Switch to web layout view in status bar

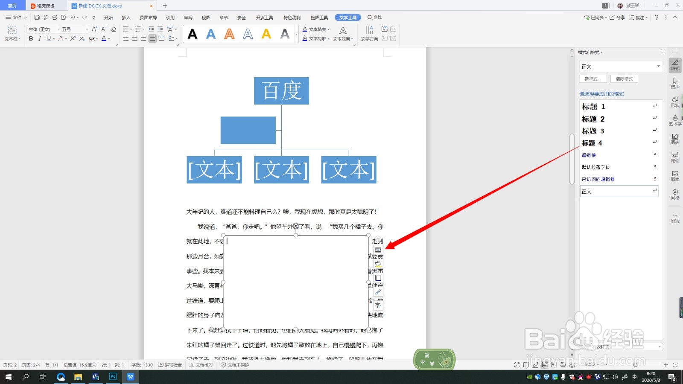coord(563,365)
